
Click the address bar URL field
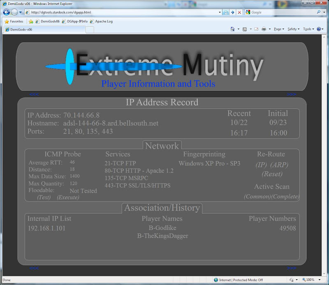124,12
